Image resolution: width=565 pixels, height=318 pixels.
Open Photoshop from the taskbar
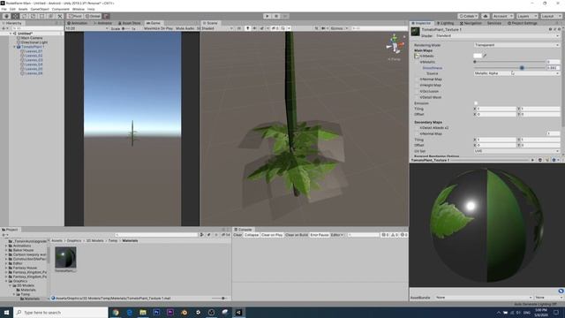click(x=156, y=312)
